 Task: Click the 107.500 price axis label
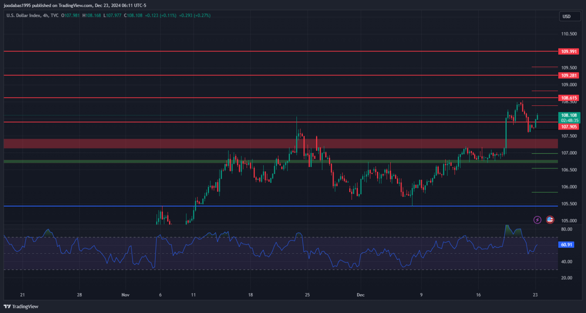(x=569, y=136)
